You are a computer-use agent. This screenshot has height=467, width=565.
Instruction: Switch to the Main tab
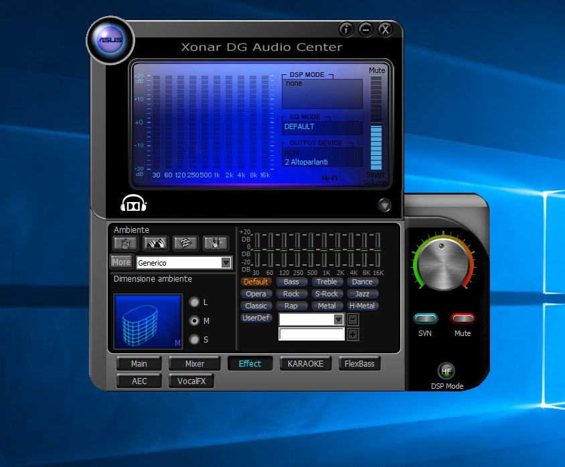[x=139, y=364]
